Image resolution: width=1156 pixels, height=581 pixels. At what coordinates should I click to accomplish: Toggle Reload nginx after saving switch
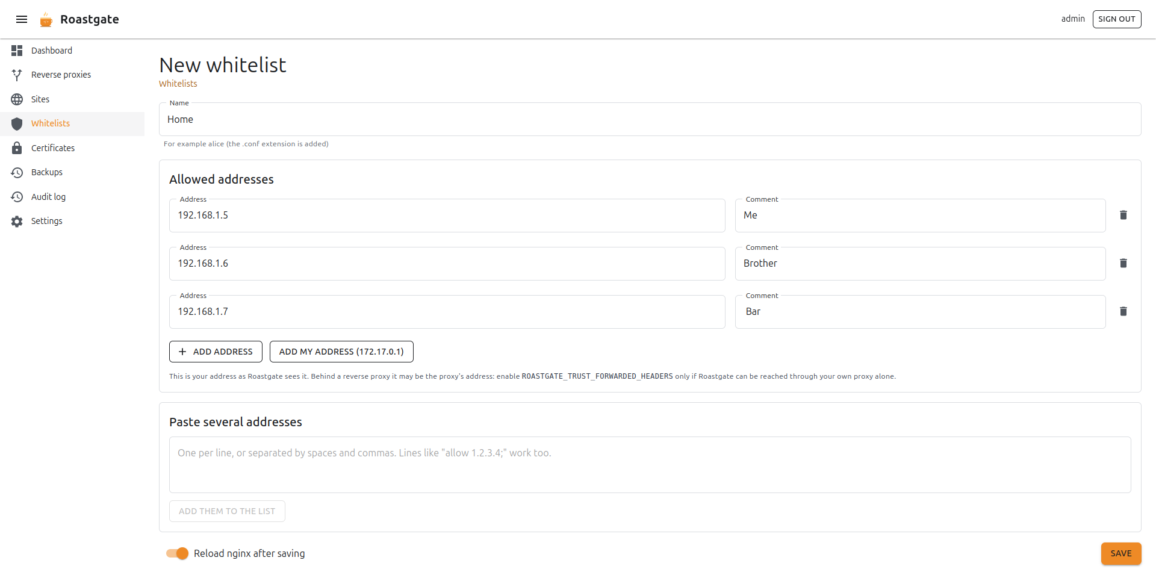tap(178, 553)
